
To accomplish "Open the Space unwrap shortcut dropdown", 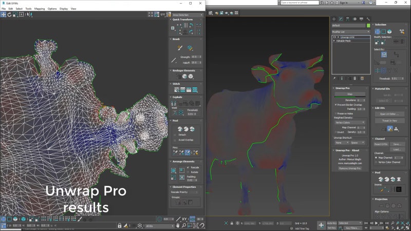I will tap(358, 143).
